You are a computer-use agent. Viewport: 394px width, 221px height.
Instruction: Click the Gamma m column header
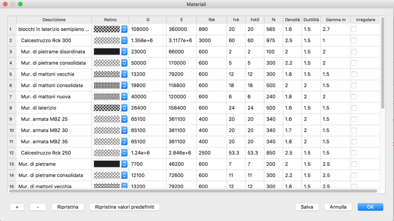point(336,20)
